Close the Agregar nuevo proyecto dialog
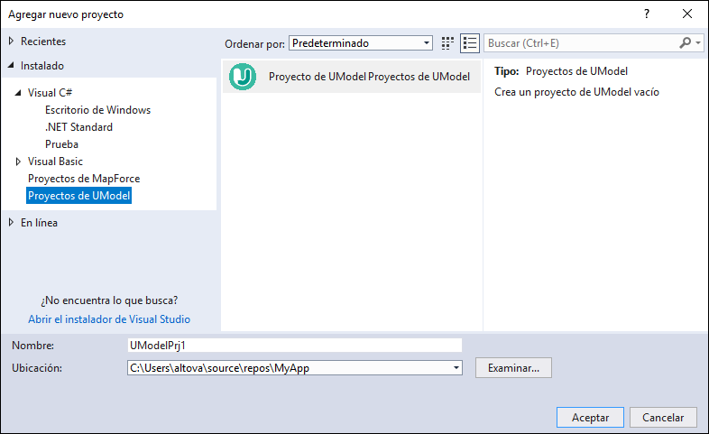Image resolution: width=709 pixels, height=434 pixels. tap(687, 14)
